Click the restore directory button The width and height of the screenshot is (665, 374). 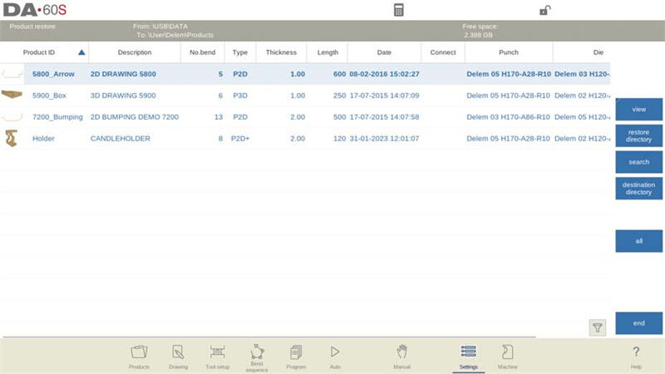pos(638,135)
